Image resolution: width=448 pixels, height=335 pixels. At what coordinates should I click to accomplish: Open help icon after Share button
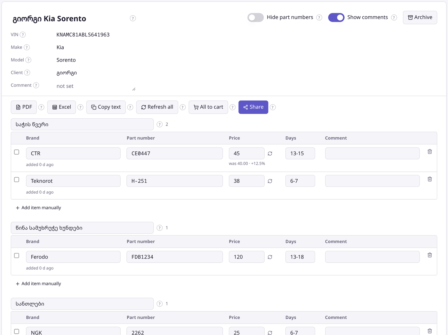point(273,107)
